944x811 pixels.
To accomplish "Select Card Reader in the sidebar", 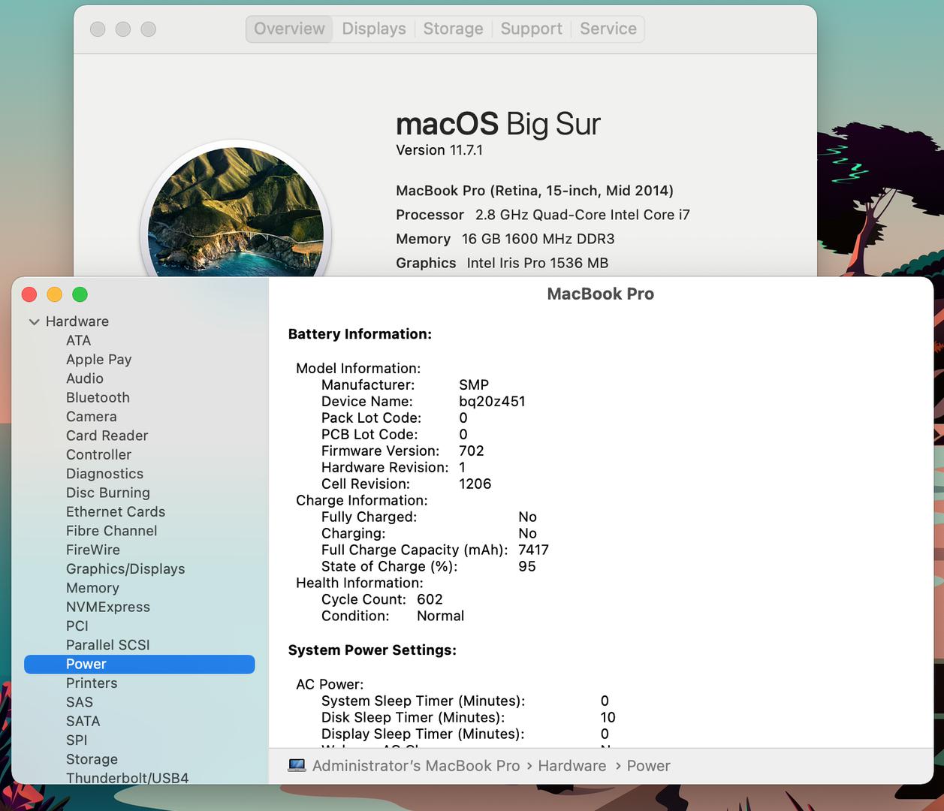I will 107,436.
